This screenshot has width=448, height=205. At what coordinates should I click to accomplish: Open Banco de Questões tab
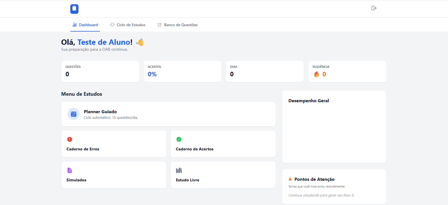click(178, 25)
